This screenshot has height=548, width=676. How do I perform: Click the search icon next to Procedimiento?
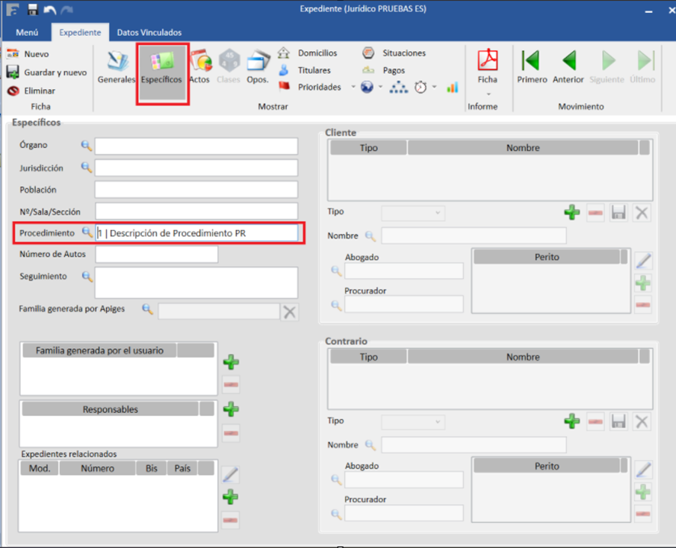pos(86,233)
